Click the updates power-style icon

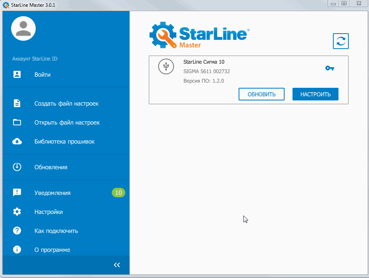point(17,167)
